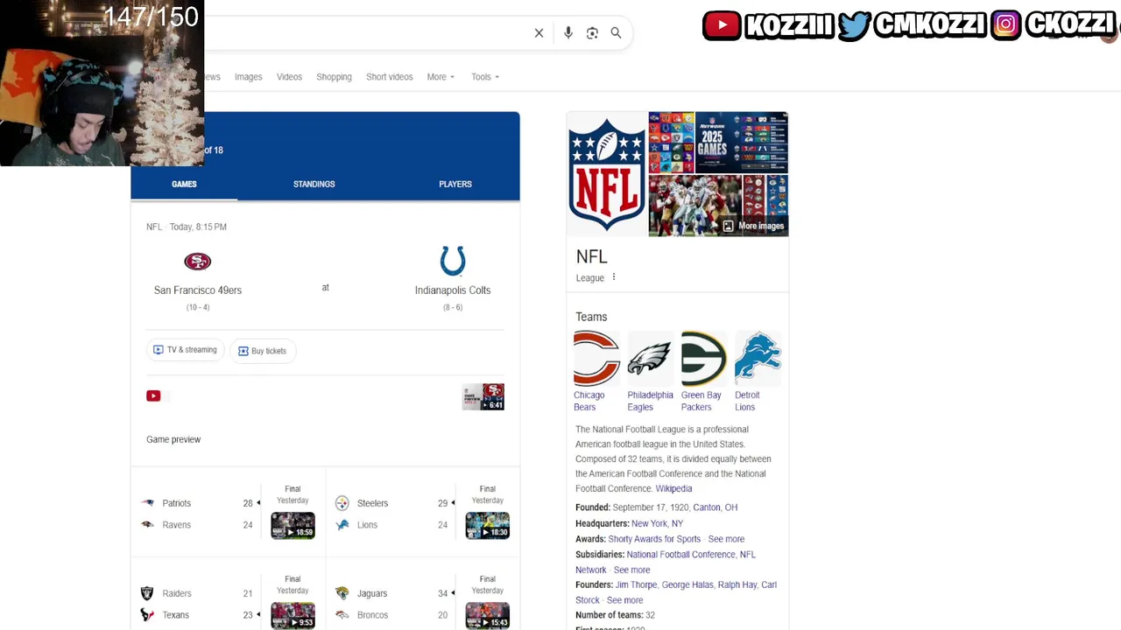The height and width of the screenshot is (630, 1121).
Task: Play the Jaguars–Broncos highlights video
Action: click(488, 615)
